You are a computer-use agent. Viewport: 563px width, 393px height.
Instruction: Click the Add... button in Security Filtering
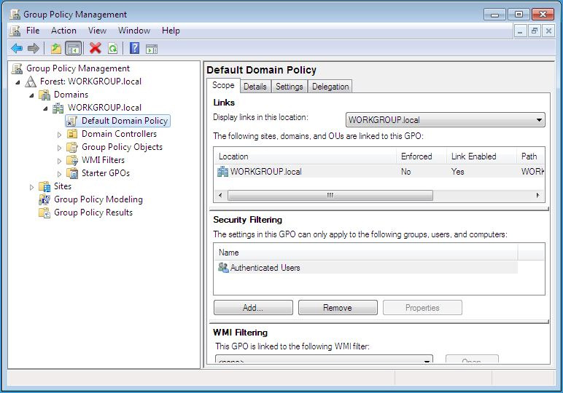[253, 308]
